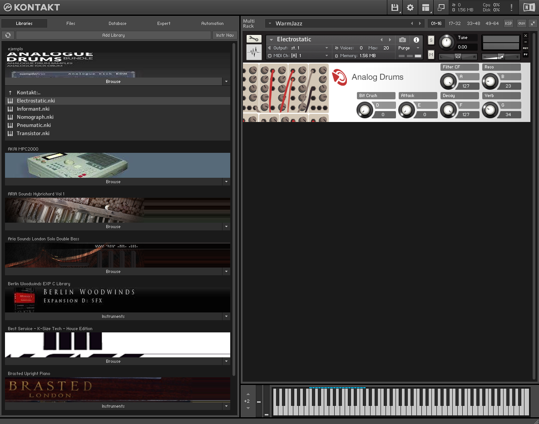539x424 pixels.
Task: Open the Electrostatic instrument name dropdown
Action: [x=271, y=40]
